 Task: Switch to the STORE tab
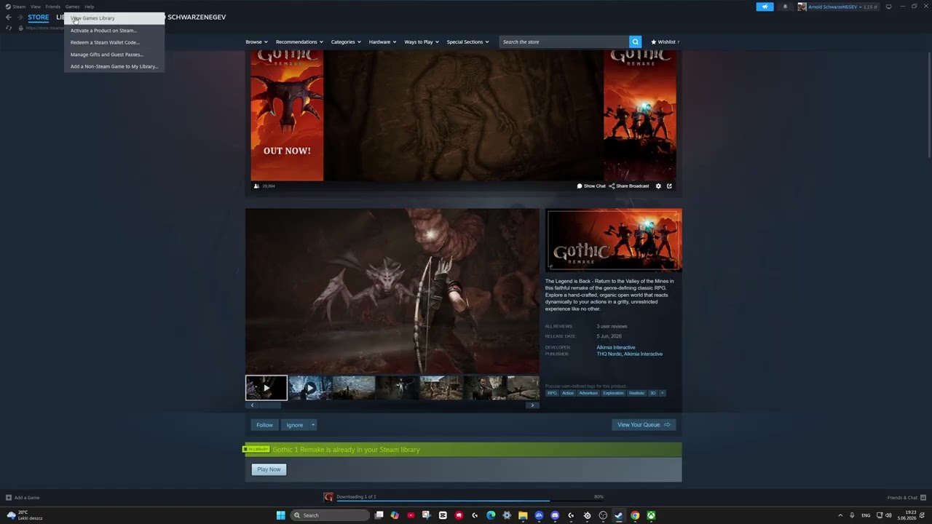39,17
